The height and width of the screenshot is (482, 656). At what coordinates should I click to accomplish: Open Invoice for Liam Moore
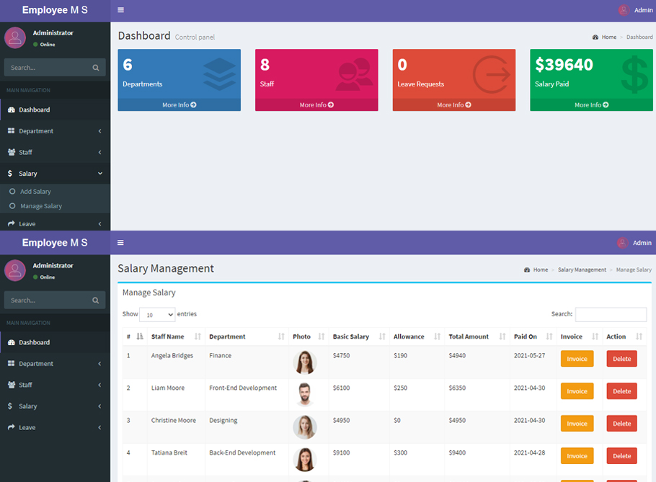pyautogui.click(x=577, y=391)
